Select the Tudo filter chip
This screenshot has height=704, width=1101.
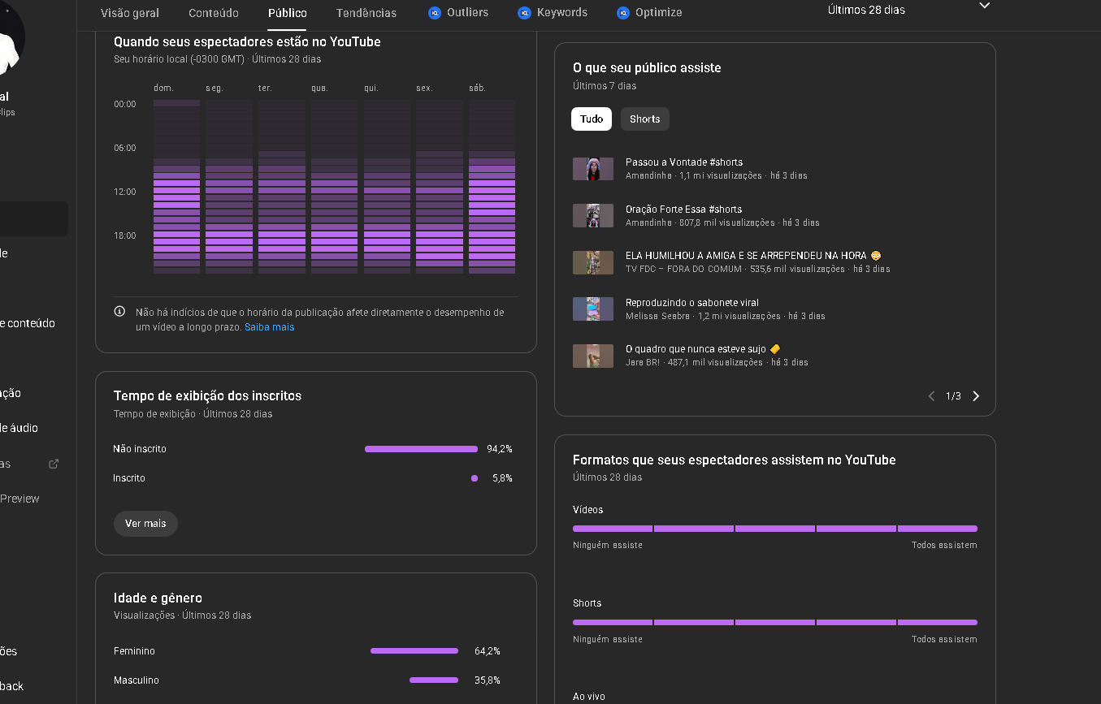[x=592, y=119]
